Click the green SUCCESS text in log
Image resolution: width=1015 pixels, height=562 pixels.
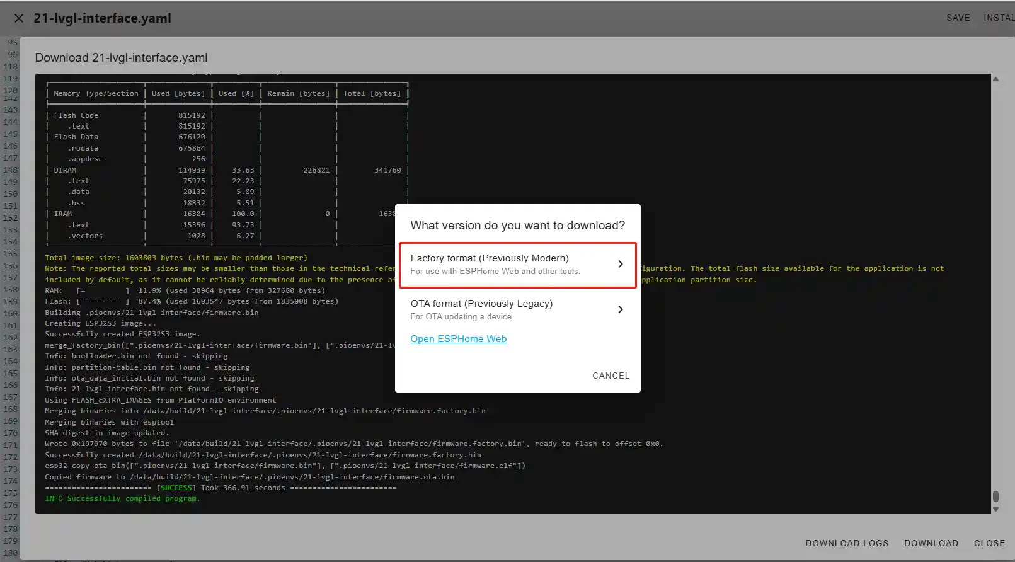coord(176,488)
